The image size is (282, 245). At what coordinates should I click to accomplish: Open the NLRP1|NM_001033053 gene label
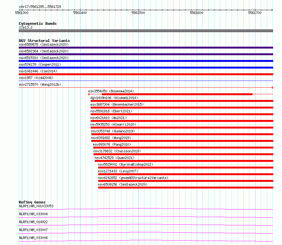(36, 206)
